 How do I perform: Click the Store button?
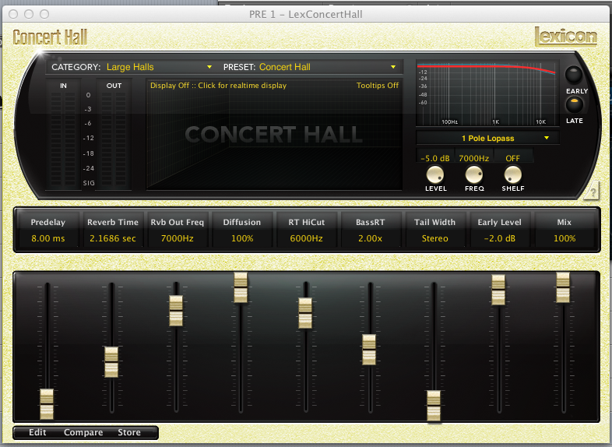(x=129, y=432)
